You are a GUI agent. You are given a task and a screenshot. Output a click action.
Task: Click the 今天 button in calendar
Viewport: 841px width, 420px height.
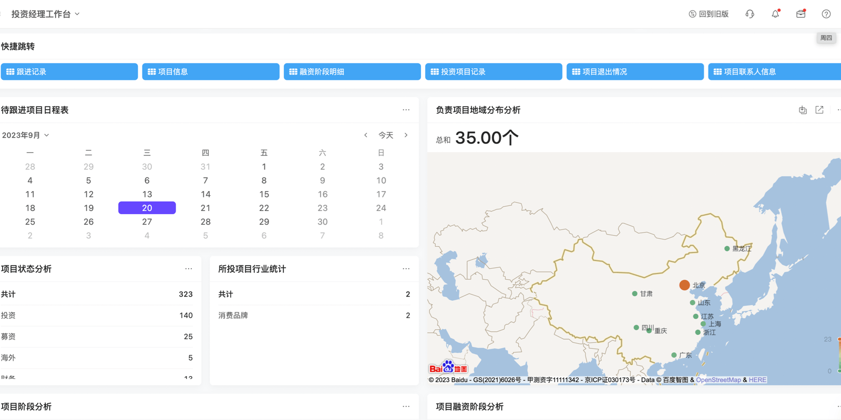386,135
